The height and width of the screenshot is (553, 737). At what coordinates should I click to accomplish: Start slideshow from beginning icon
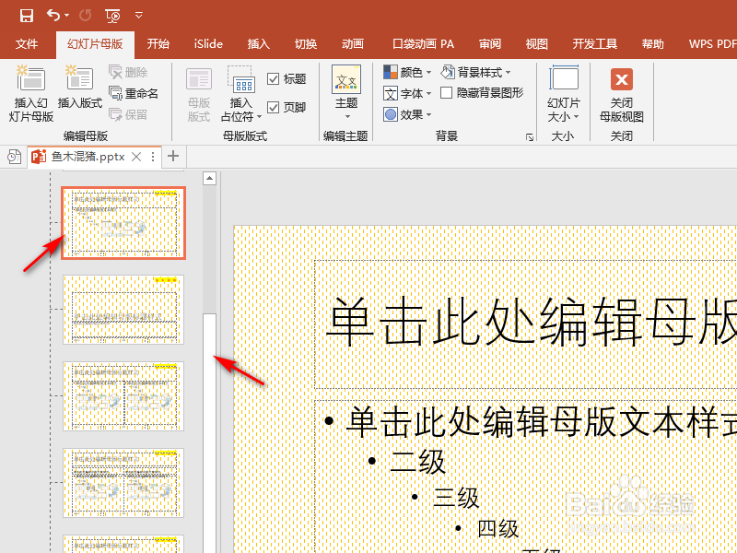click(112, 16)
